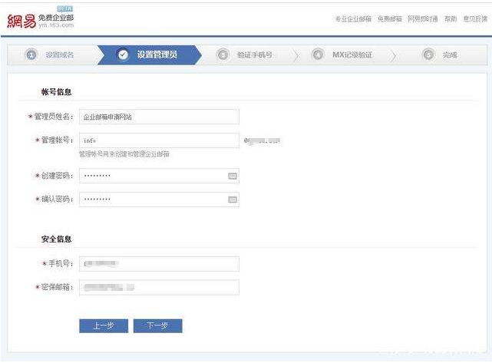Click step 5 number icon for 完成
The height and width of the screenshot is (363, 492).
pyautogui.click(x=428, y=55)
